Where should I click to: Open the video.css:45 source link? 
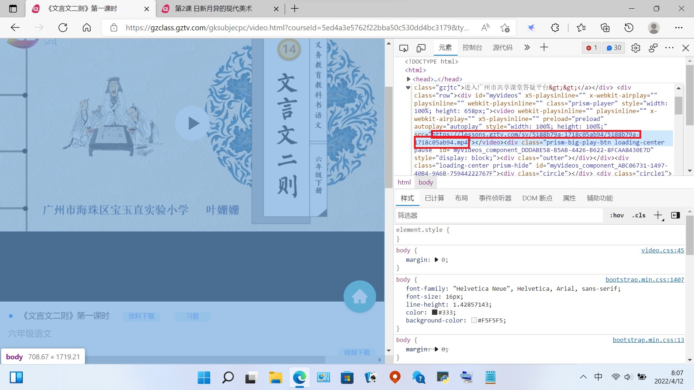pos(663,250)
